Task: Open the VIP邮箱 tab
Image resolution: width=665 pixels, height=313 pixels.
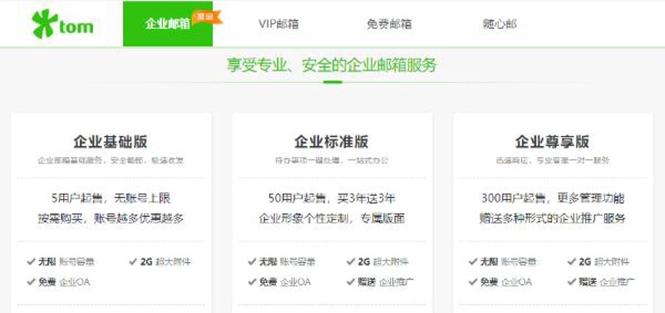Action: coord(278,24)
